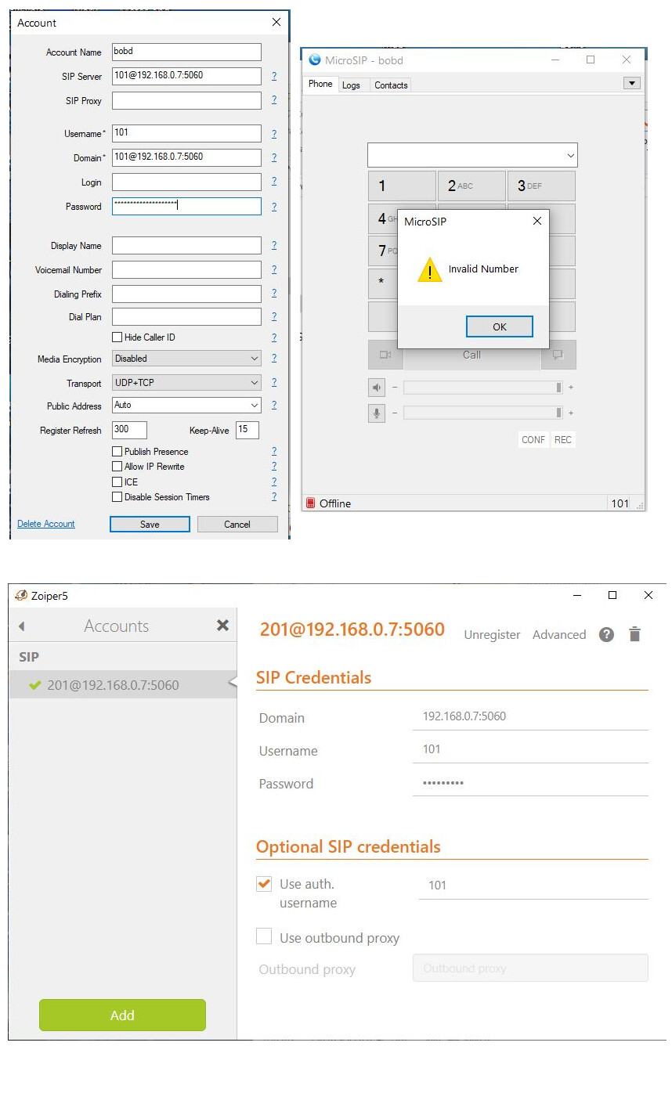Check the Publish Presence option
Screen dimensions: 672x1111
[117, 452]
